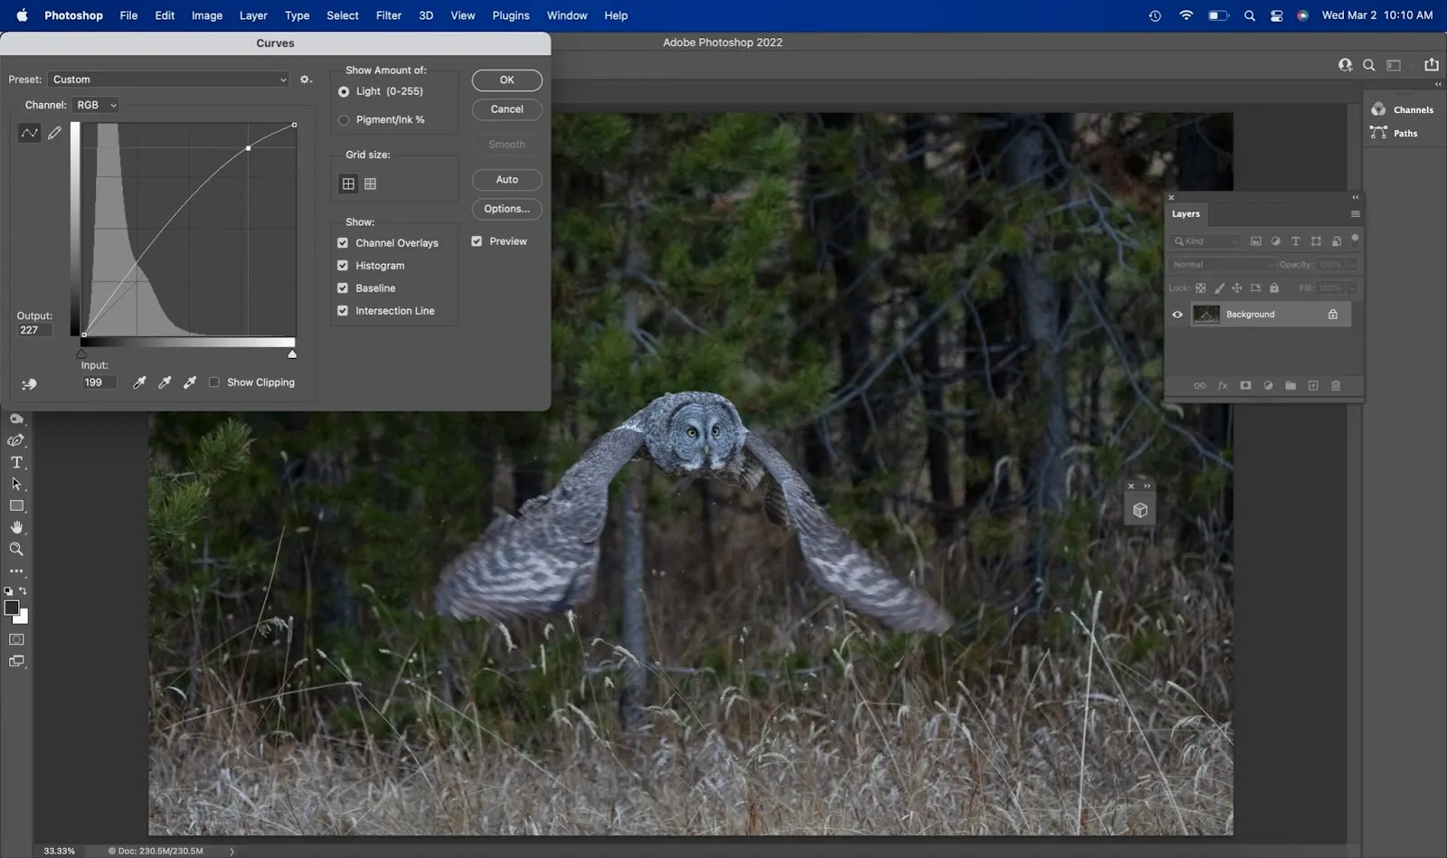The image size is (1447, 858).
Task: Select the Type tool
Action: coord(16,462)
